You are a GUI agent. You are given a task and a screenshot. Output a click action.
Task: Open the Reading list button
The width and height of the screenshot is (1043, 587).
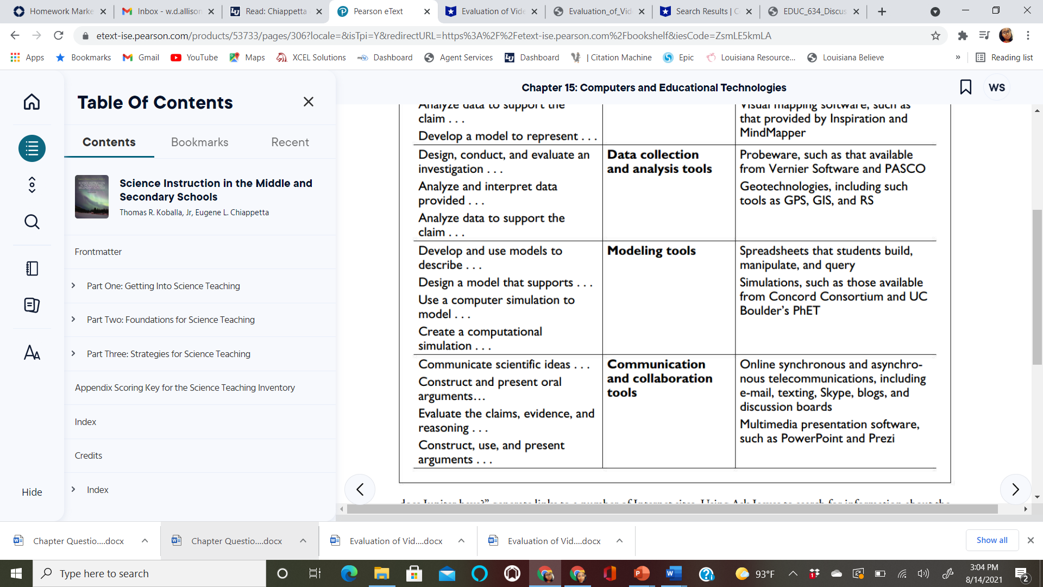(1004, 58)
